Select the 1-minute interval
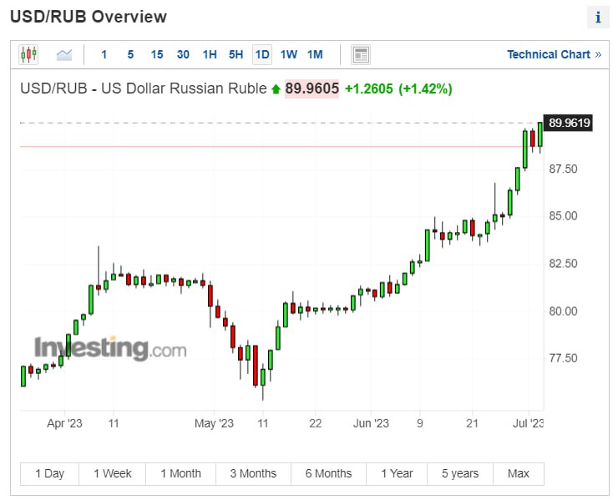The height and width of the screenshot is (500, 613). pyautogui.click(x=104, y=55)
